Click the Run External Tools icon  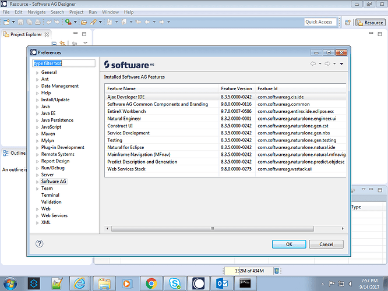tap(68, 22)
